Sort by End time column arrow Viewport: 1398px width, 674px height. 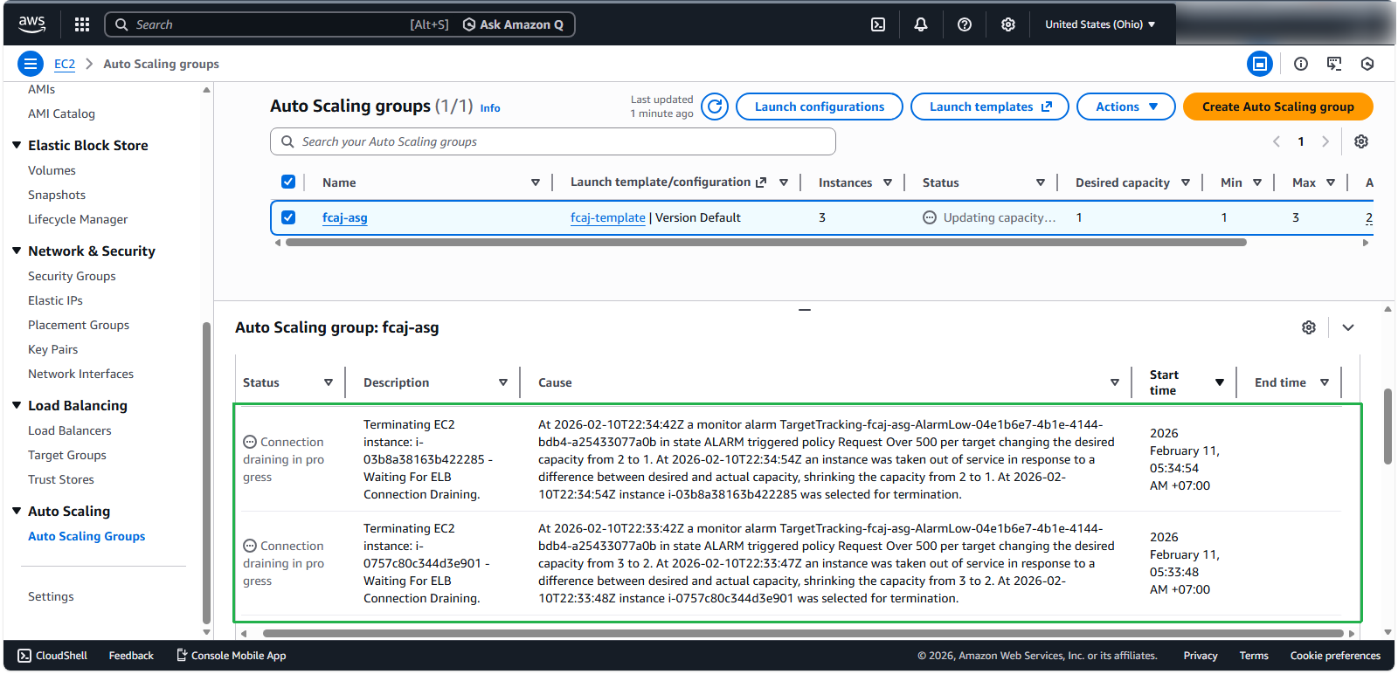(x=1325, y=382)
